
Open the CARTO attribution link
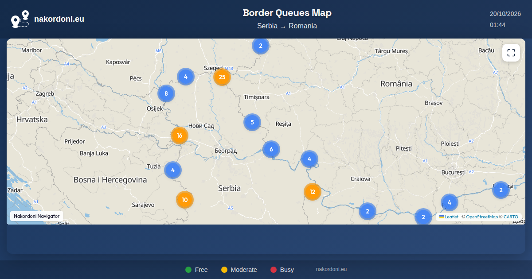click(511, 217)
